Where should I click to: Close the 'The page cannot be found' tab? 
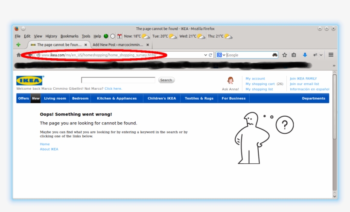(x=85, y=45)
